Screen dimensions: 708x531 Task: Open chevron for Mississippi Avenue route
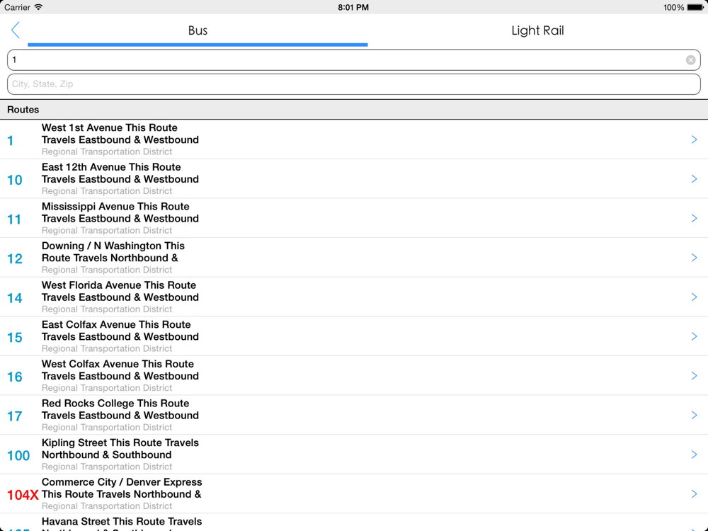694,218
